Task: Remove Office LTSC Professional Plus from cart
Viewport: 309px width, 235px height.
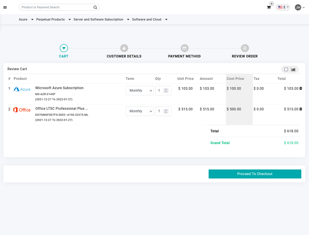Action: tap(301, 109)
